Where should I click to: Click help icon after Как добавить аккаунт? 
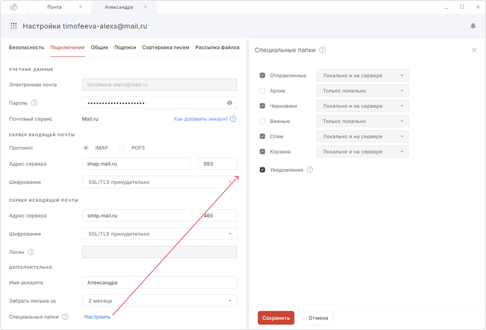click(233, 119)
